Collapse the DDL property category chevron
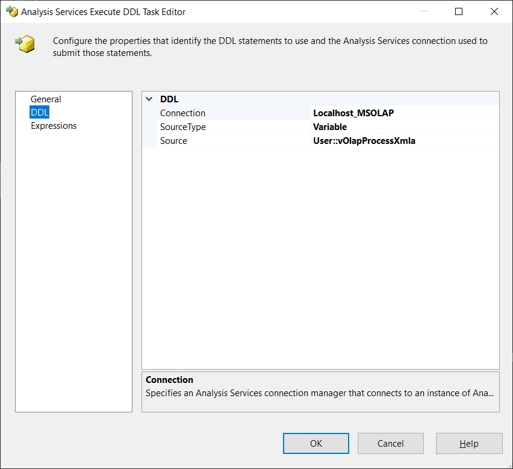This screenshot has width=513, height=469. coord(149,99)
